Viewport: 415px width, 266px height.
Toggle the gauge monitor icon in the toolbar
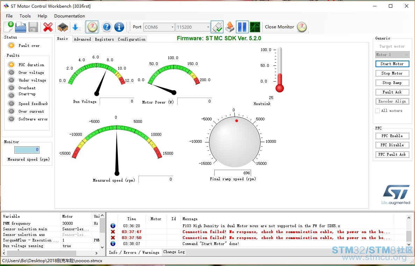click(92, 27)
